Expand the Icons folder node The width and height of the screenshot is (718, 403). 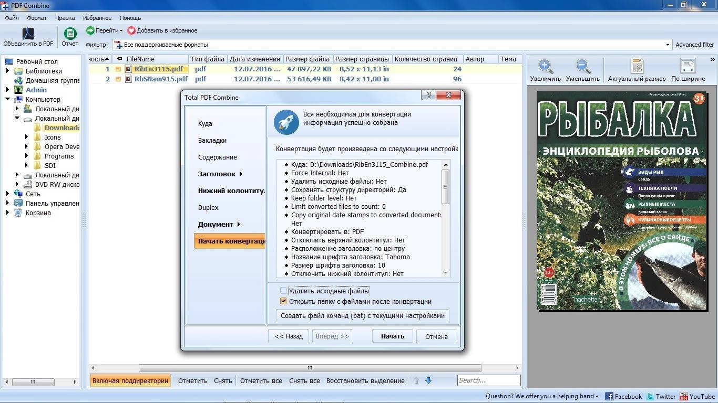click(x=27, y=137)
